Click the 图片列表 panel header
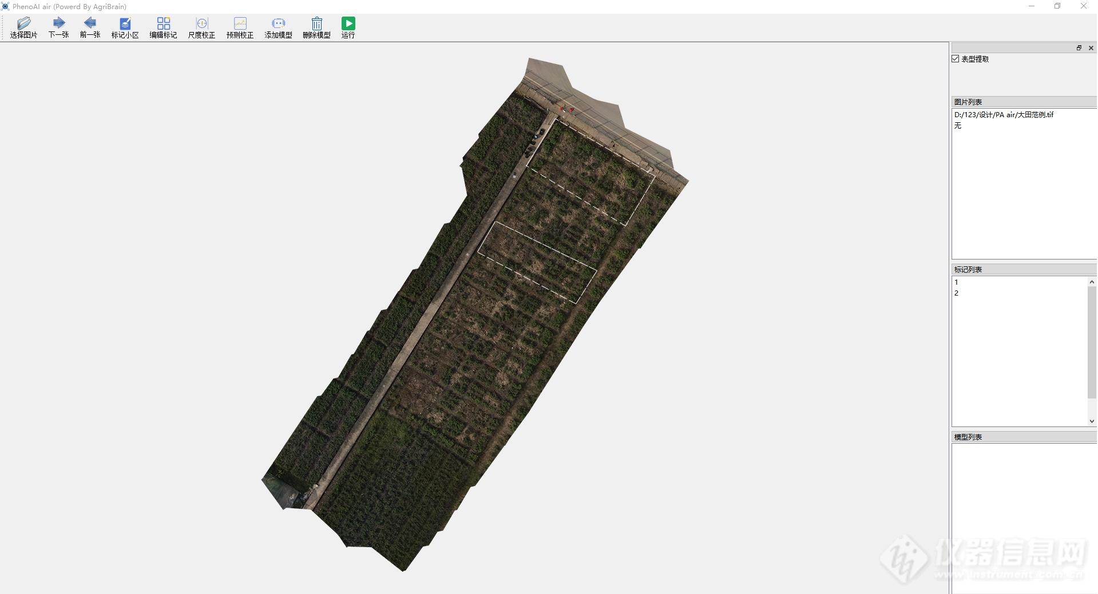Screen dimensions: 1098x594 (1024, 102)
